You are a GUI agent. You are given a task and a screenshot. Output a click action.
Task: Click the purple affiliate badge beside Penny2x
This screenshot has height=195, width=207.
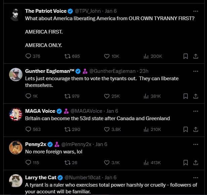56,144
